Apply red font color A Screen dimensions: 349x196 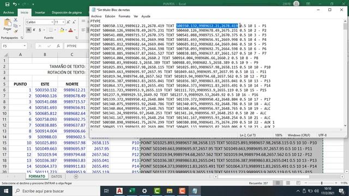(x=70, y=30)
